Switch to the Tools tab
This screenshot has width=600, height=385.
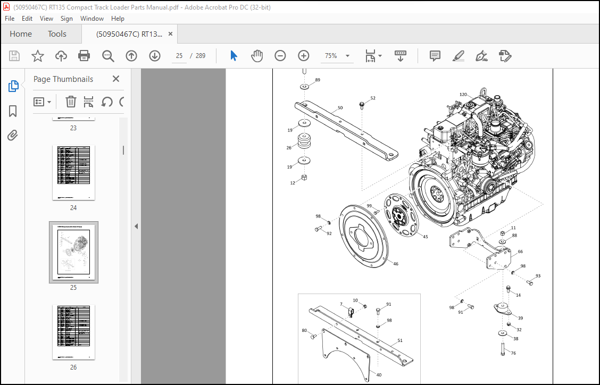[x=57, y=34]
